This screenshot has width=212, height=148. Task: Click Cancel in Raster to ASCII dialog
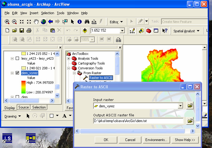[x=130, y=140]
